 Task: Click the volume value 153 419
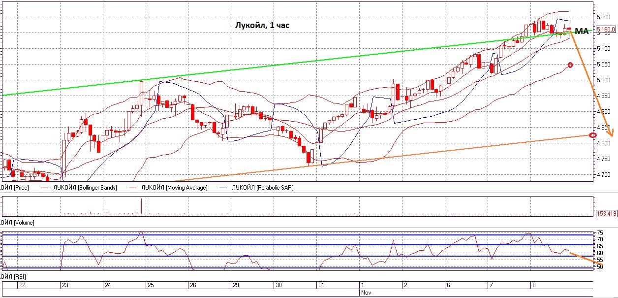pyautogui.click(x=606, y=213)
